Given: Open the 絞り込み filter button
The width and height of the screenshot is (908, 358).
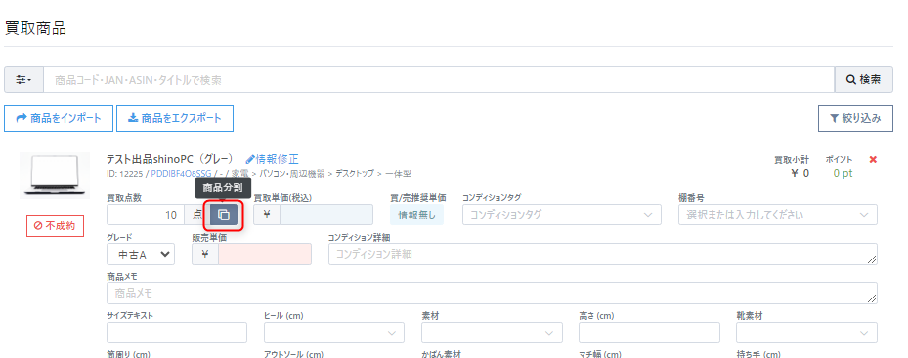Looking at the screenshot, I should tap(855, 118).
